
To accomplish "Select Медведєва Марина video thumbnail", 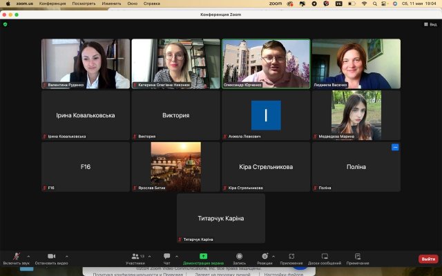I will (x=356, y=115).
